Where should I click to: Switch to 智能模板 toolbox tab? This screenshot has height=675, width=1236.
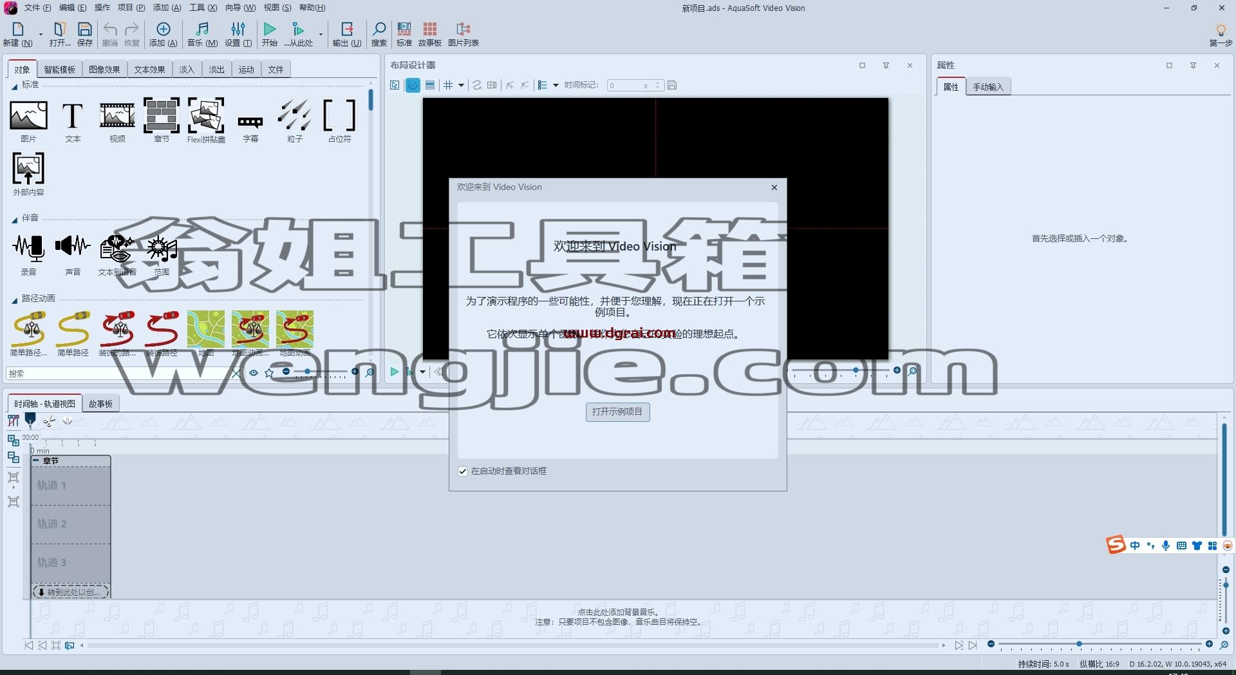pyautogui.click(x=59, y=70)
